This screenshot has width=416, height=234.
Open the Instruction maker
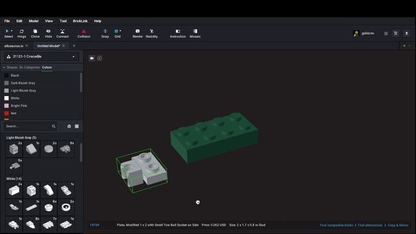coord(177,33)
